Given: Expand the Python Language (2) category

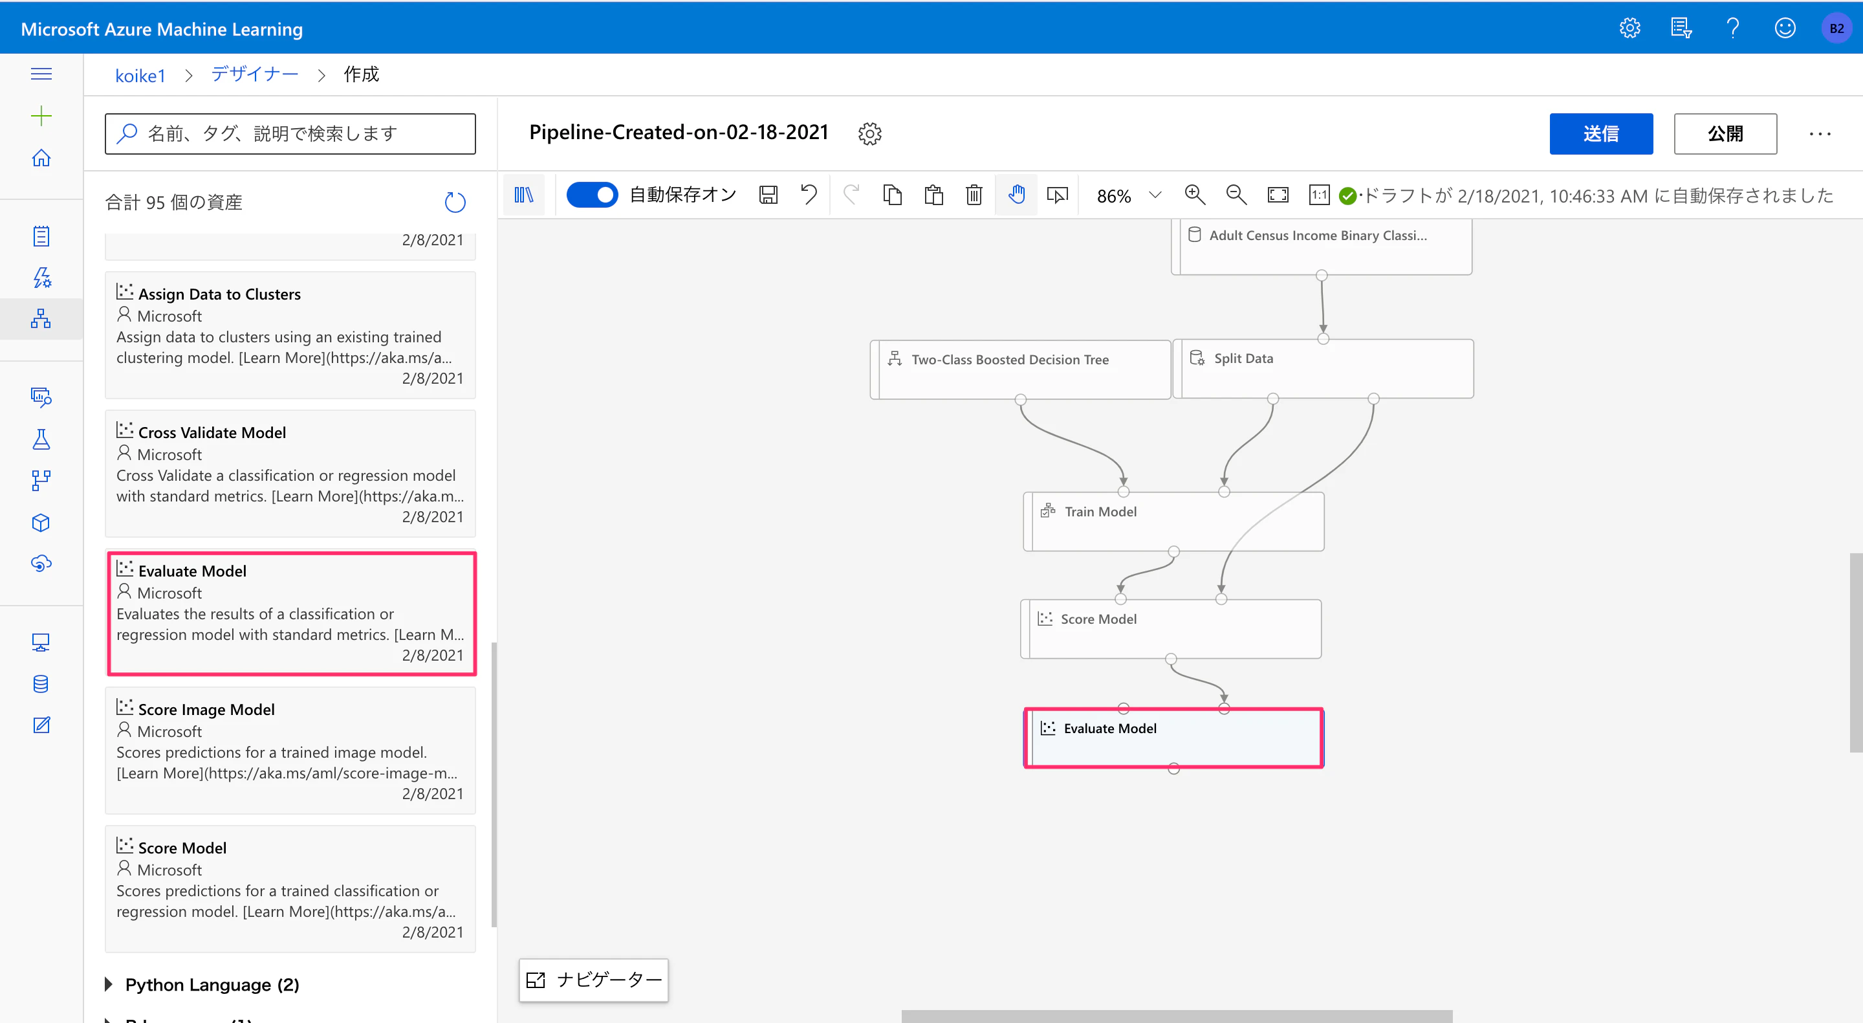Looking at the screenshot, I should coord(202,984).
